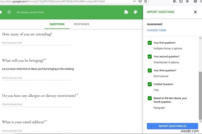Open the add-ons puzzle piece icon
Viewport: 202px width, 134px height.
click(x=126, y=12)
